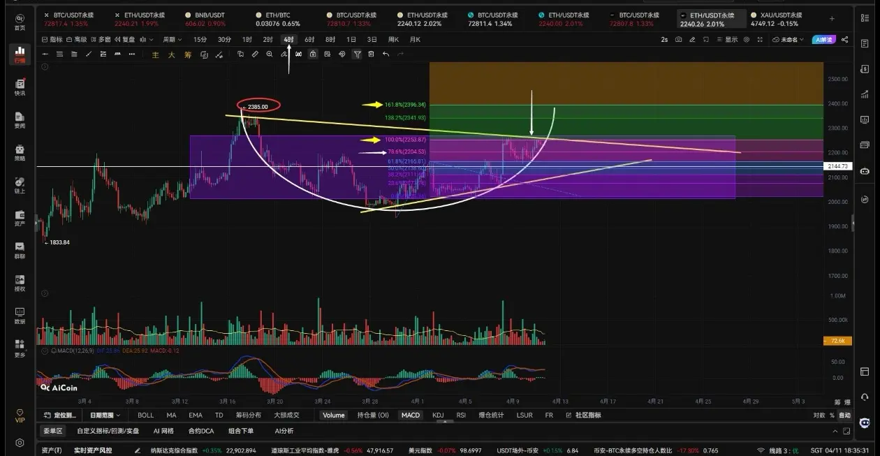Click the zoom magnifier tool
The image size is (880, 456).
pos(270,54)
